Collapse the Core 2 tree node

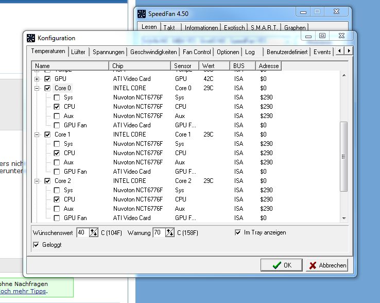(37, 181)
